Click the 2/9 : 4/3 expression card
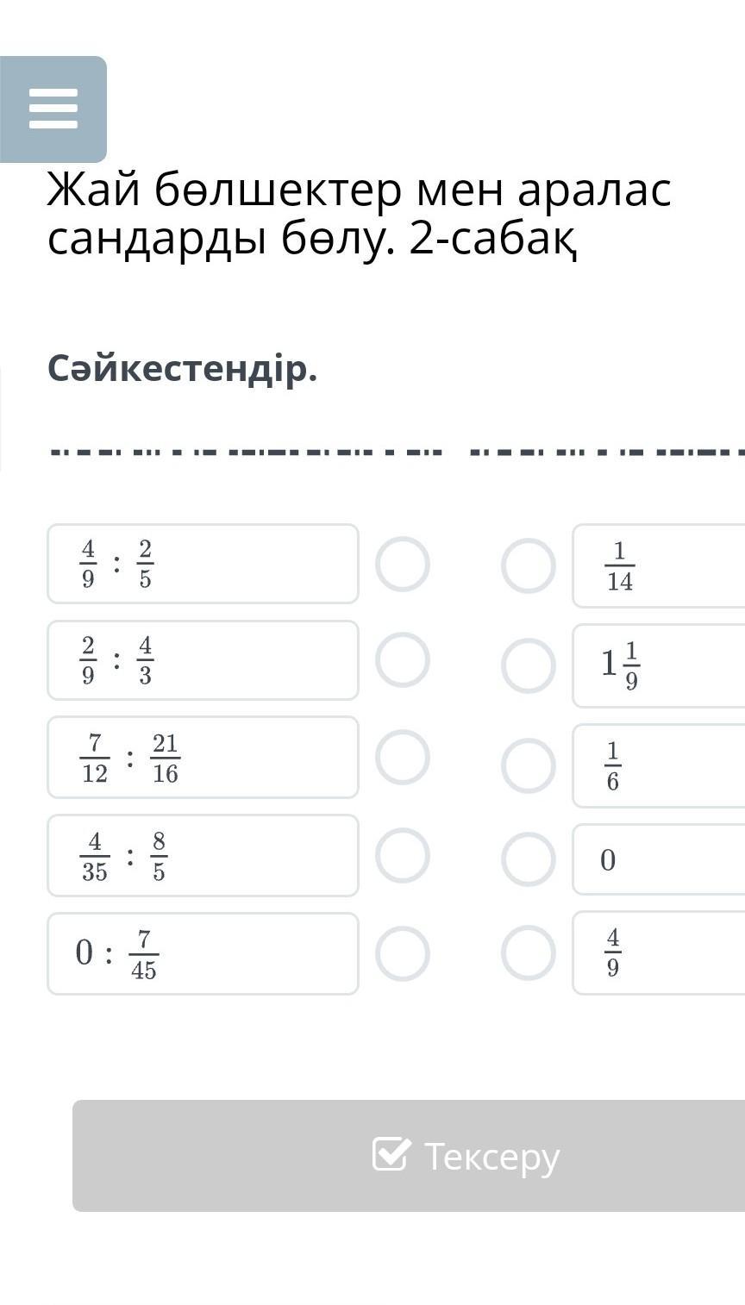Viewport: 745px width, 1305px height. tap(203, 660)
